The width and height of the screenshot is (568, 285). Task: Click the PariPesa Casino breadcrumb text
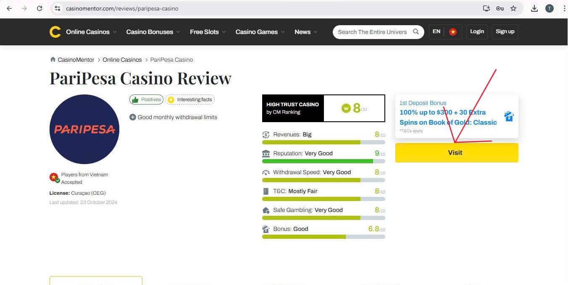pyautogui.click(x=171, y=60)
